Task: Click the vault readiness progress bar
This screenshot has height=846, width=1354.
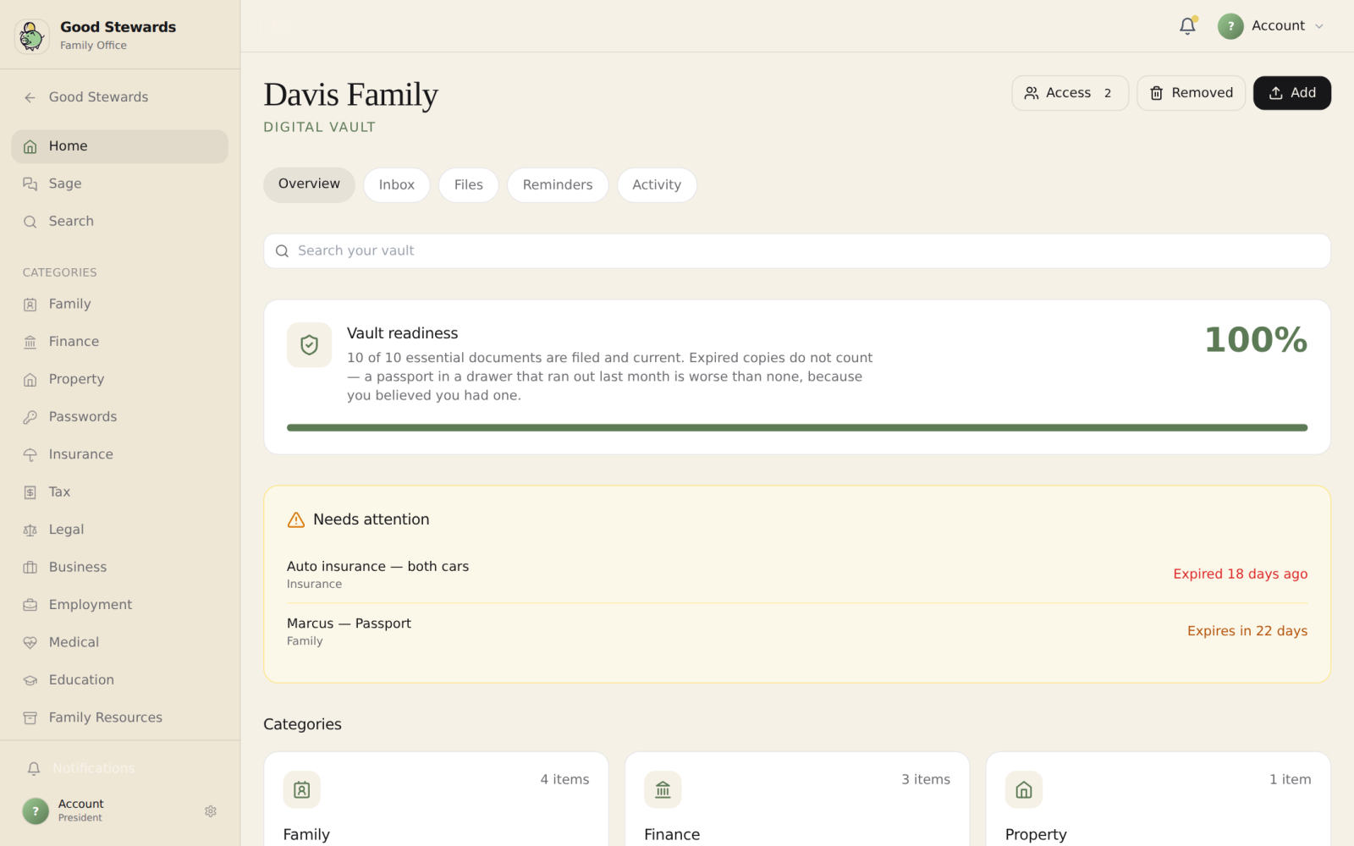Action: (797, 428)
